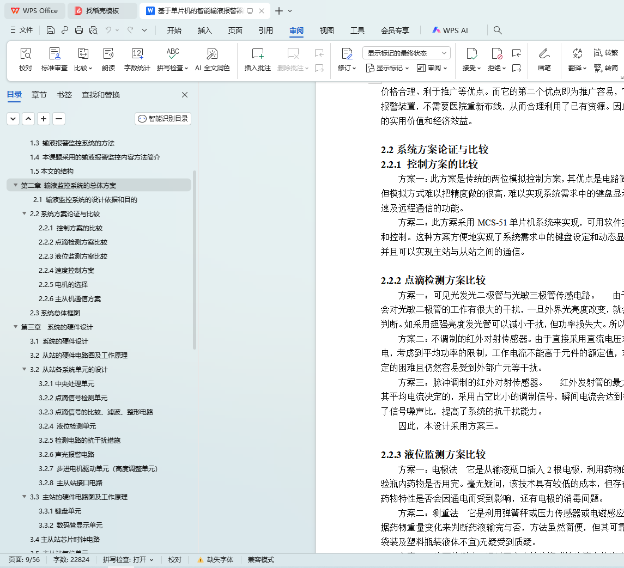Screen dimensions: 624x568
Task: Switch to the 章节 navigation tab
Action: (x=39, y=95)
